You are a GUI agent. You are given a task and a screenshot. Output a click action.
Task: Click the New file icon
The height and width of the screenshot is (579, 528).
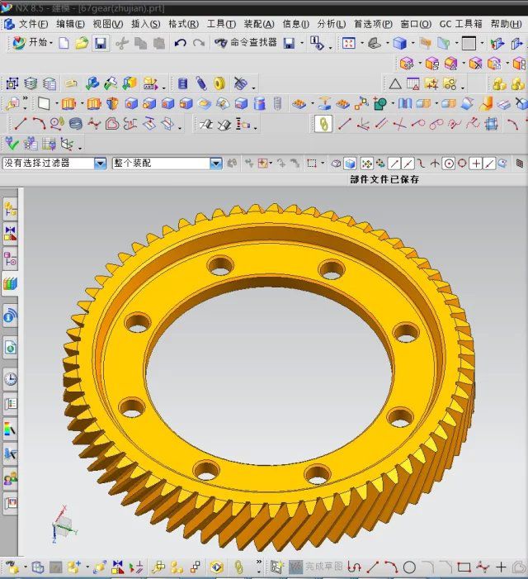coord(64,43)
